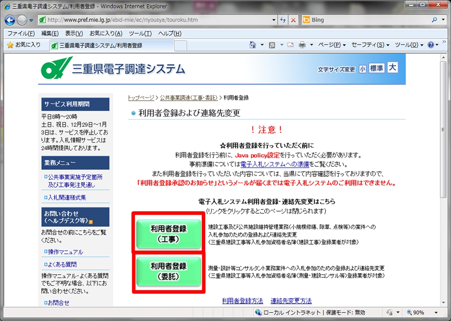Viewport: 451px width, 321px height.
Task: Click the scrollbar up arrow
Action: tap(443, 58)
